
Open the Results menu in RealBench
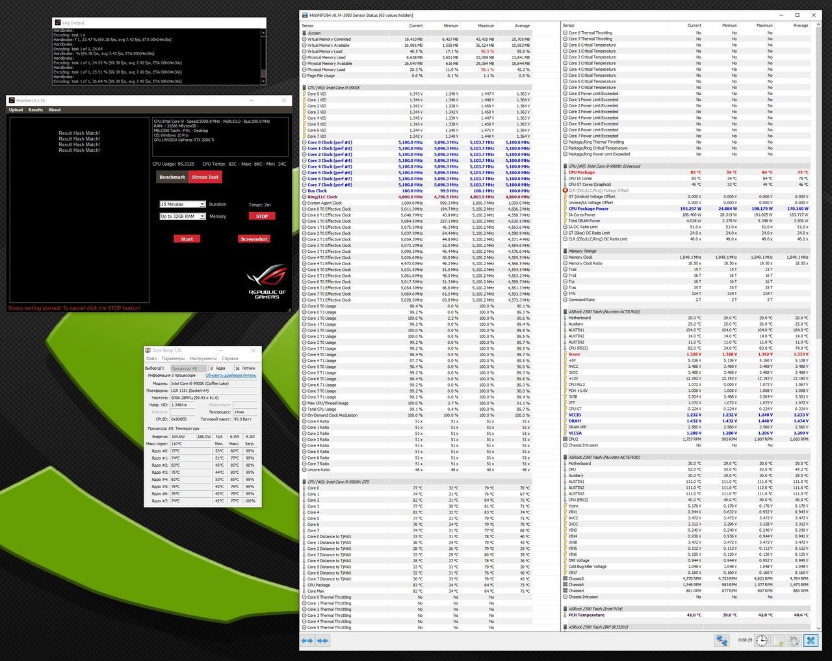(36, 110)
